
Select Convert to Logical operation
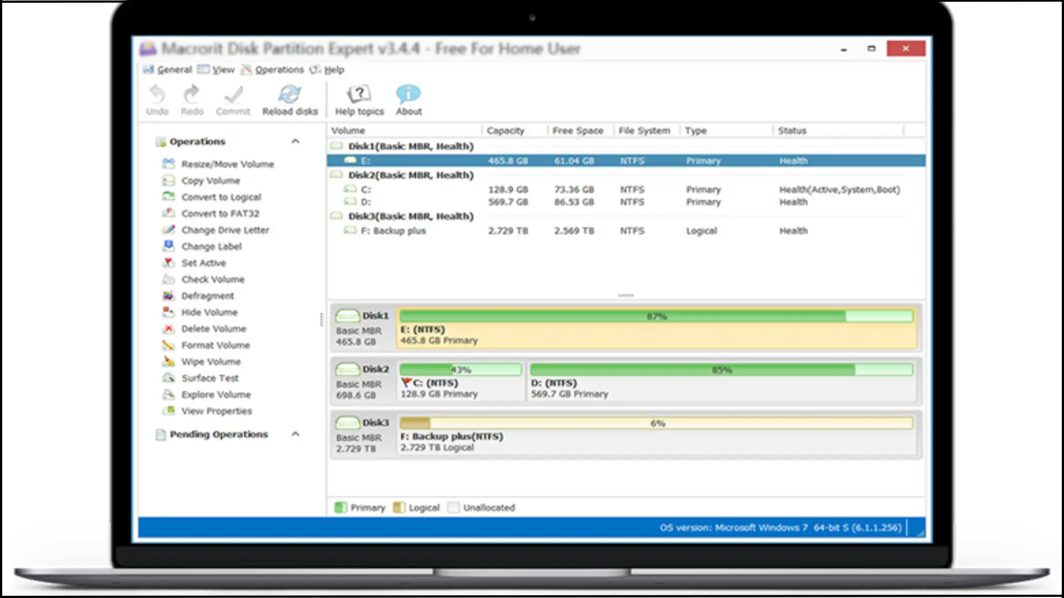click(212, 197)
